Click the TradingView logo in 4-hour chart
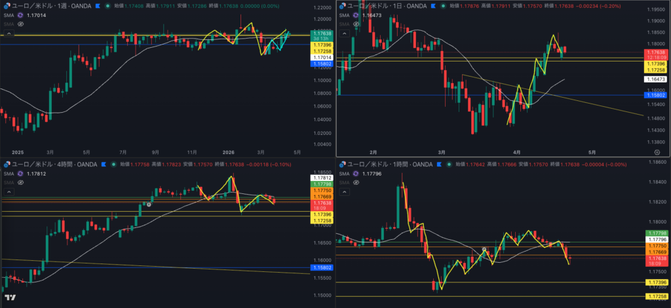This screenshot has width=671, height=308. [x=9, y=299]
